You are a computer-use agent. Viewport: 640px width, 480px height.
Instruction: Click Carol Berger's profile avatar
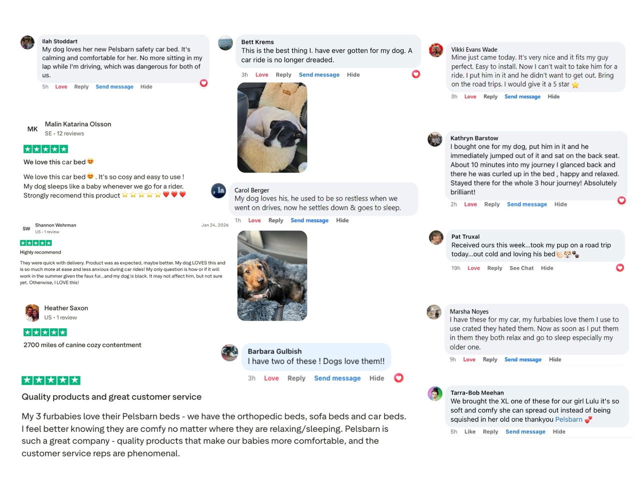219,190
